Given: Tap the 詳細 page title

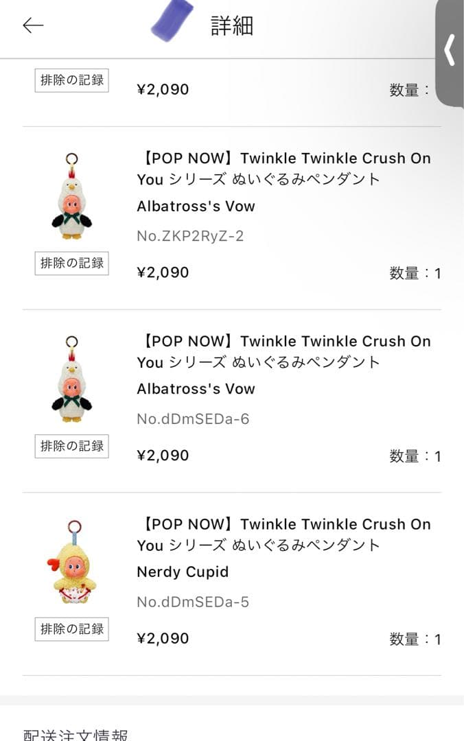Looking at the screenshot, I should click(232, 25).
